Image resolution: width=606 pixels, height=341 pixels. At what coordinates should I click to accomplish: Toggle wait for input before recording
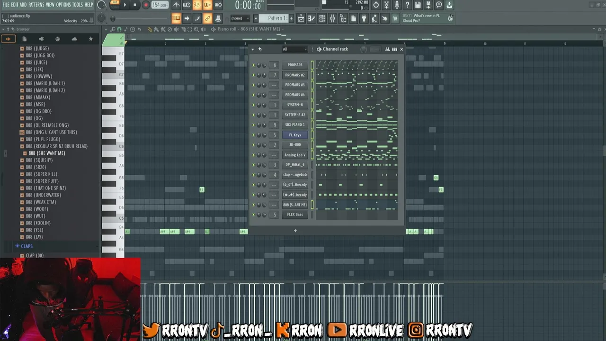pyautogui.click(x=187, y=5)
